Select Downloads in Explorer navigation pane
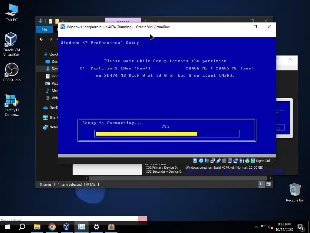Viewport: 310px width, 233px height. pyautogui.click(x=51, y=69)
